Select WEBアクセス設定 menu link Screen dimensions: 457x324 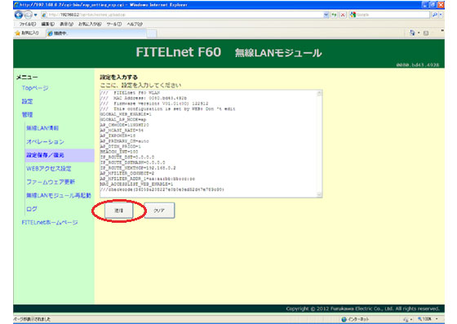49,168
